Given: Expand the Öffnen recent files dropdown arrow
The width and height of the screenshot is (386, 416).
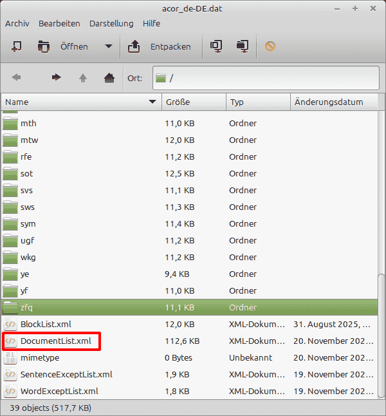Looking at the screenshot, I should [108, 46].
